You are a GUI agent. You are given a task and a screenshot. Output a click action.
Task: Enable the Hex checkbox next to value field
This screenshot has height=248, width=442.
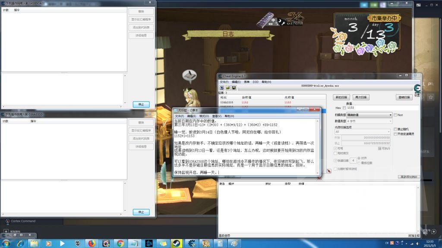pyautogui.click(x=343, y=108)
